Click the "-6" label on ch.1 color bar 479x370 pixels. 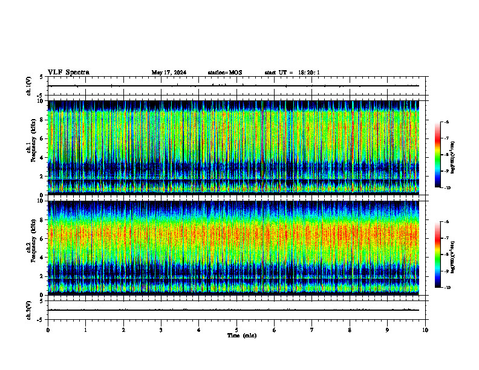click(x=446, y=122)
